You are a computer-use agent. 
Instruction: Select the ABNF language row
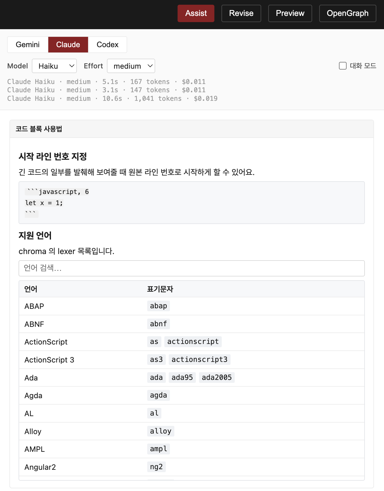click(x=192, y=324)
